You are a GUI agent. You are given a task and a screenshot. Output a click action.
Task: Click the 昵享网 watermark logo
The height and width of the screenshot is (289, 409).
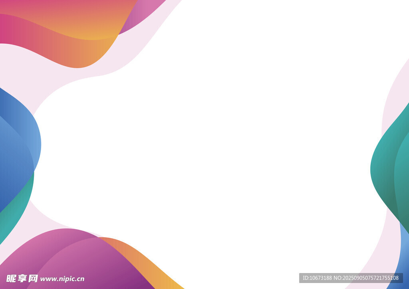coord(22,278)
